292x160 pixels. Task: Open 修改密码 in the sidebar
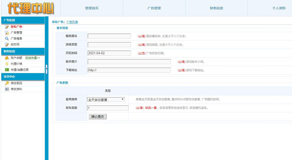coord(16,83)
